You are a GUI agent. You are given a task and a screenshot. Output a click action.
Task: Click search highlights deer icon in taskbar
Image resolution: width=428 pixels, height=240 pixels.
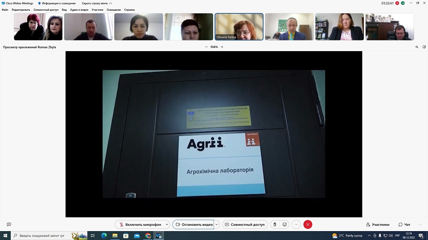coord(79,236)
